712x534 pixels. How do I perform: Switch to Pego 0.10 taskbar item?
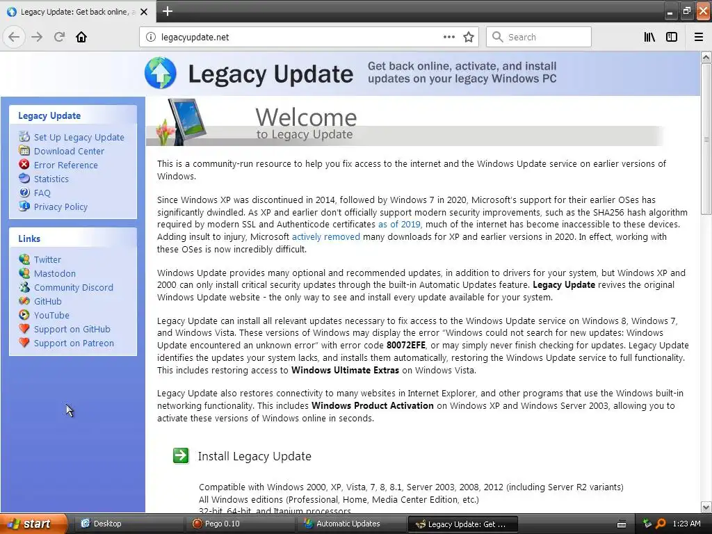click(x=241, y=524)
